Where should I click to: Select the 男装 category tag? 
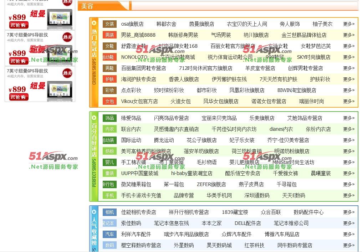point(109,35)
